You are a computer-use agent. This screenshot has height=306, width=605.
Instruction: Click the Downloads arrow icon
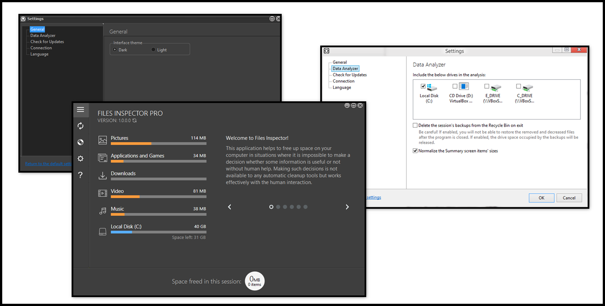pos(103,175)
